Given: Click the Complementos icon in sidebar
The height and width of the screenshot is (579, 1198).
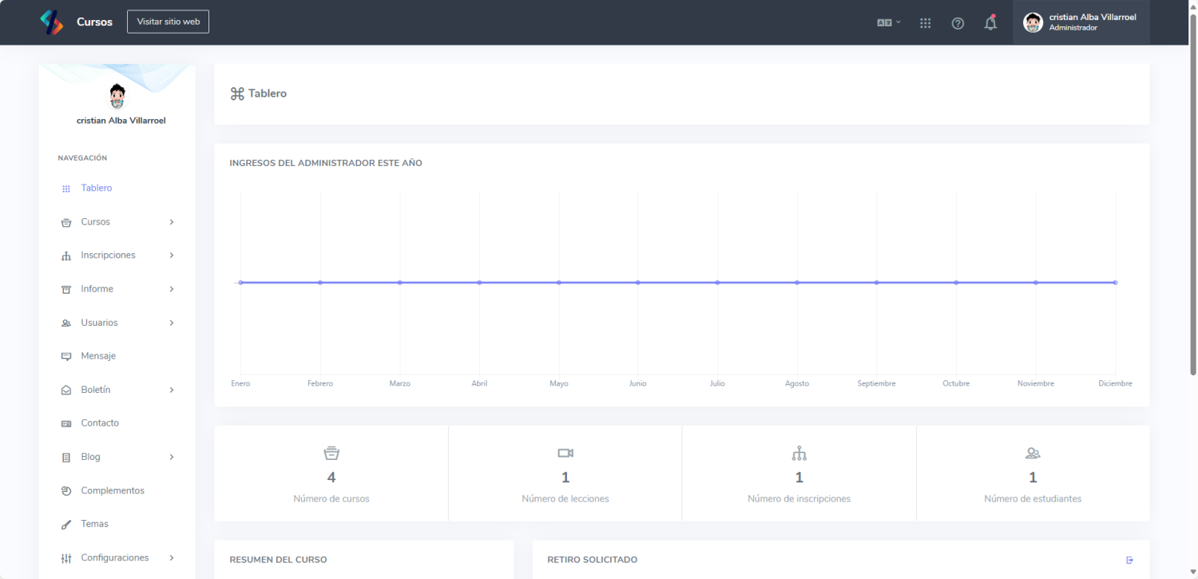Looking at the screenshot, I should 66,491.
